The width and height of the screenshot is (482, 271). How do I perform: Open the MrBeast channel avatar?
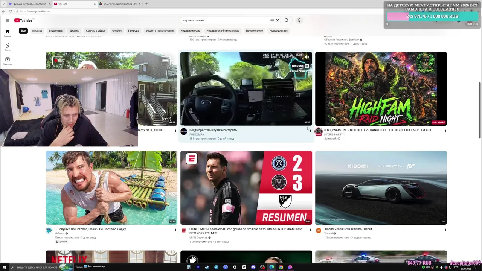[x=49, y=230]
